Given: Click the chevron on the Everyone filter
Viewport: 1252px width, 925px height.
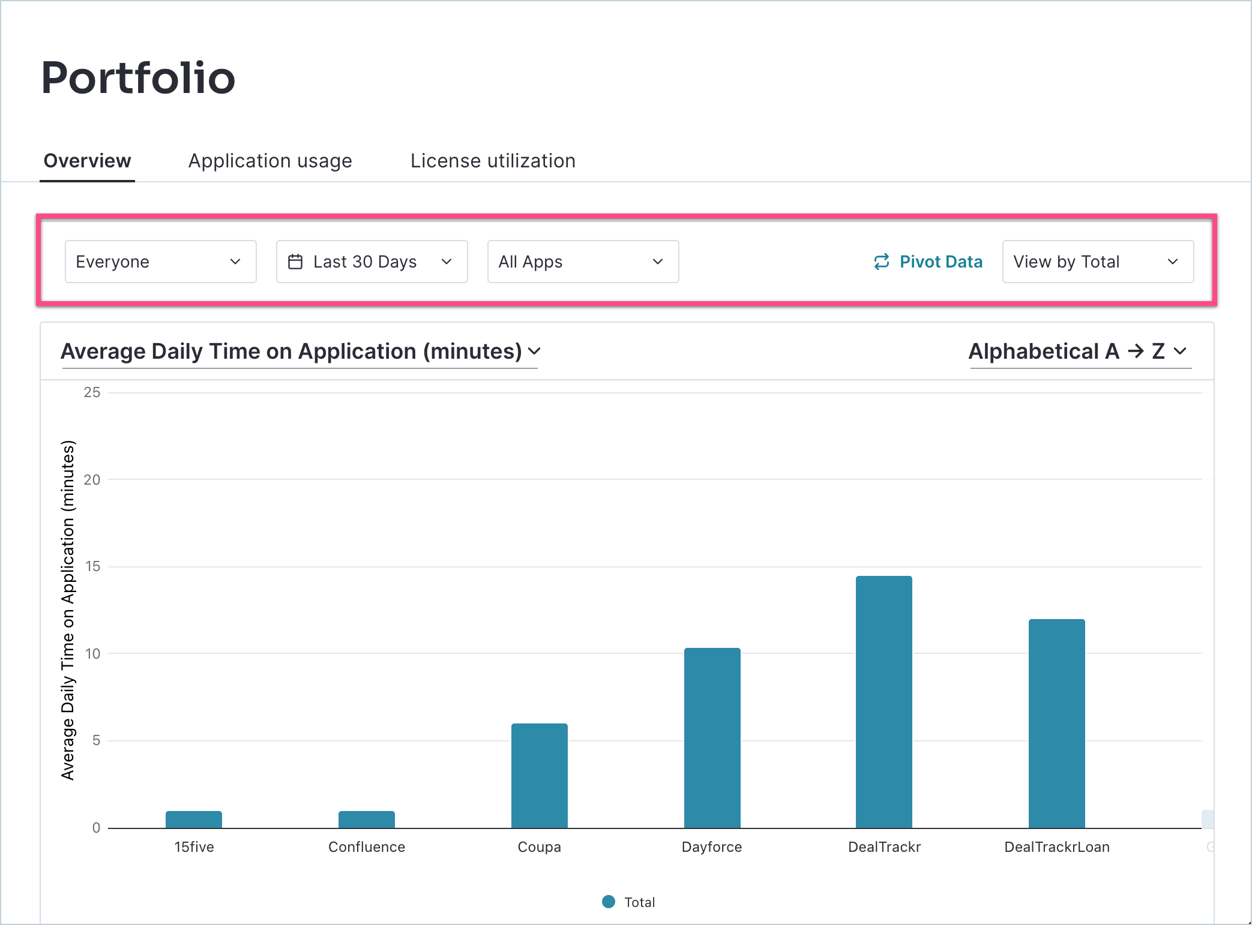Looking at the screenshot, I should (x=236, y=262).
